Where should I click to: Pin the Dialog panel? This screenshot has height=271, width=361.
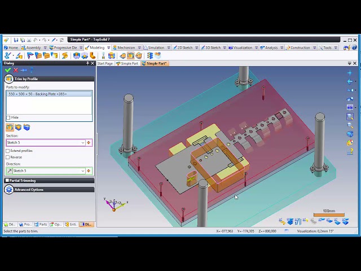tap(87, 63)
